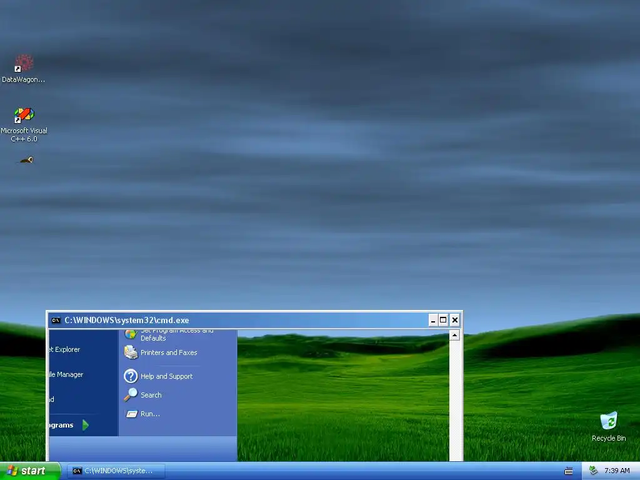Close the cmd.exe window
Viewport: 640px width, 480px height.
[x=455, y=321]
